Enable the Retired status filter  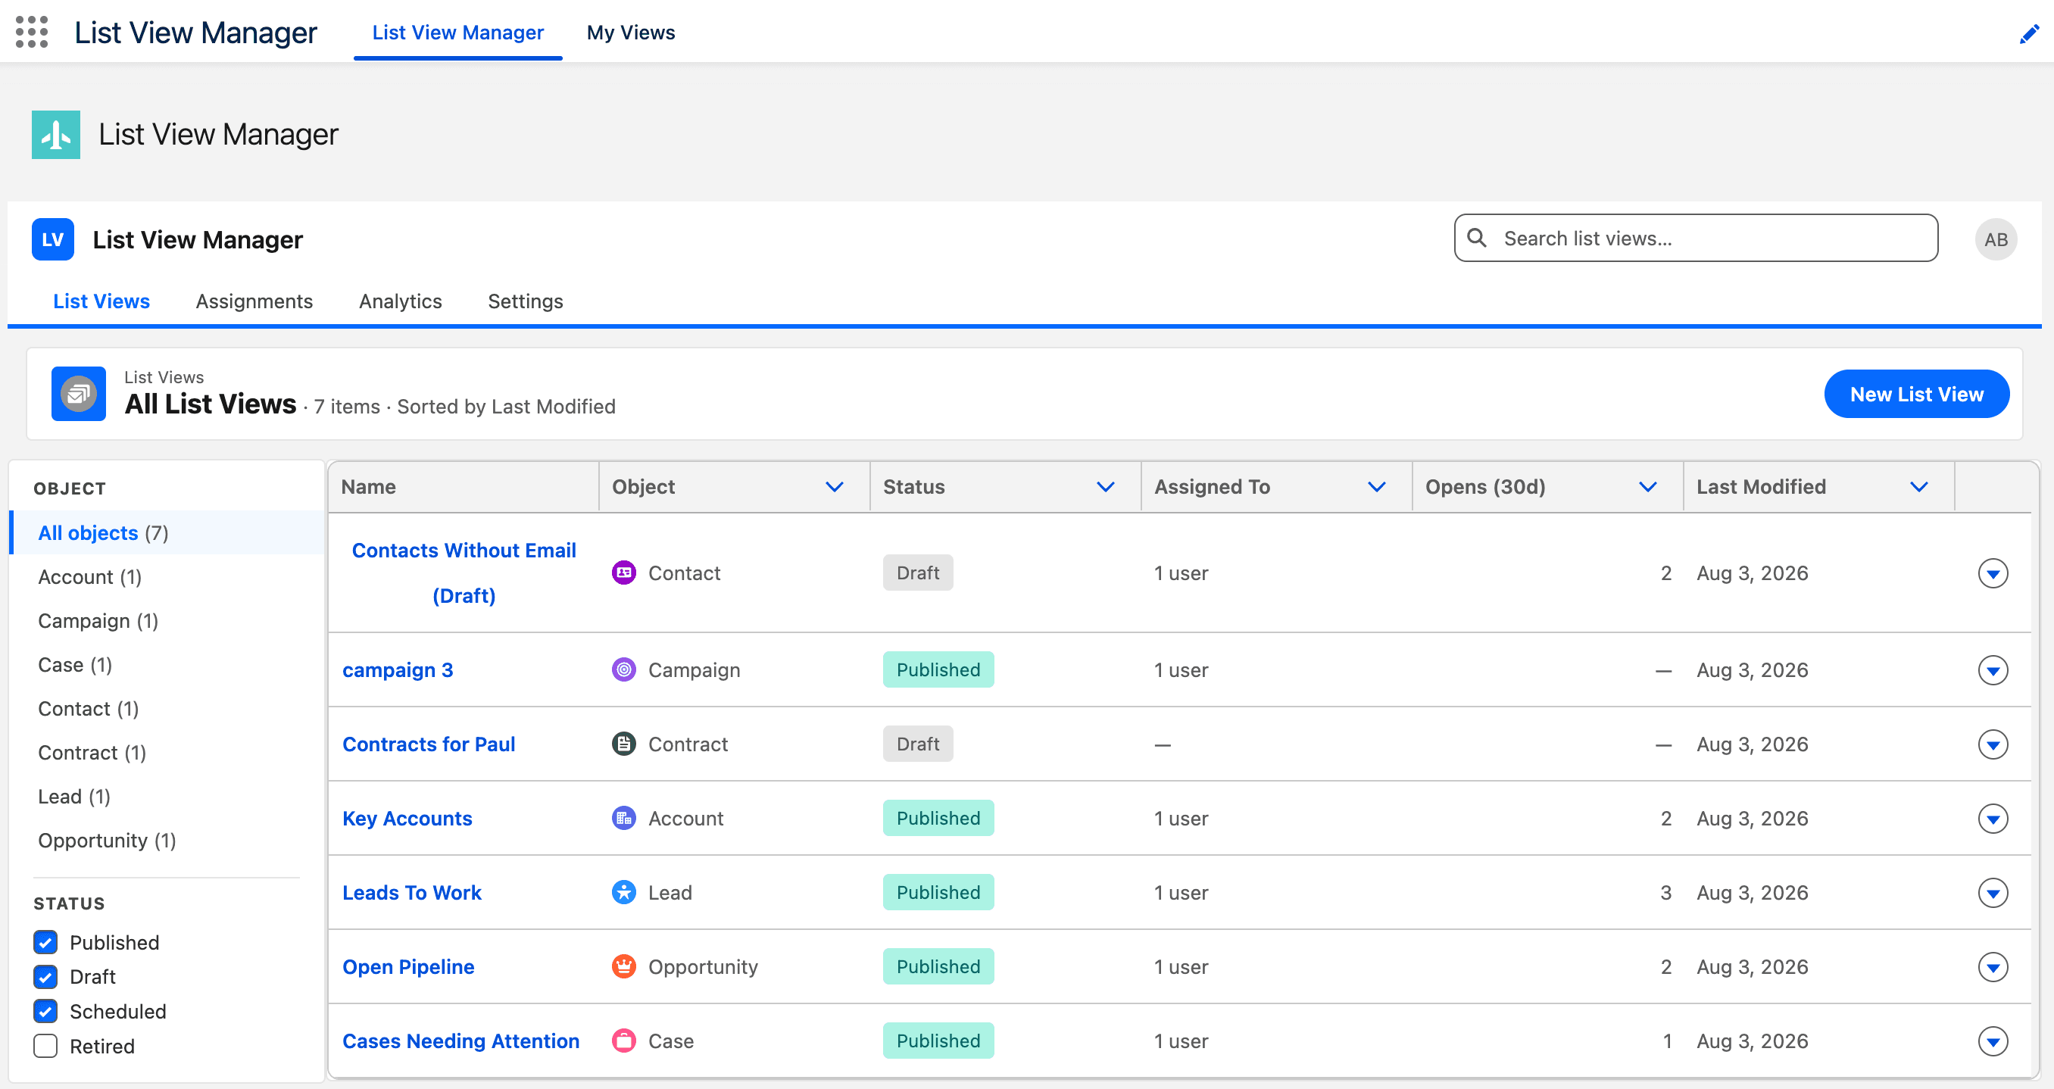pyautogui.click(x=45, y=1046)
